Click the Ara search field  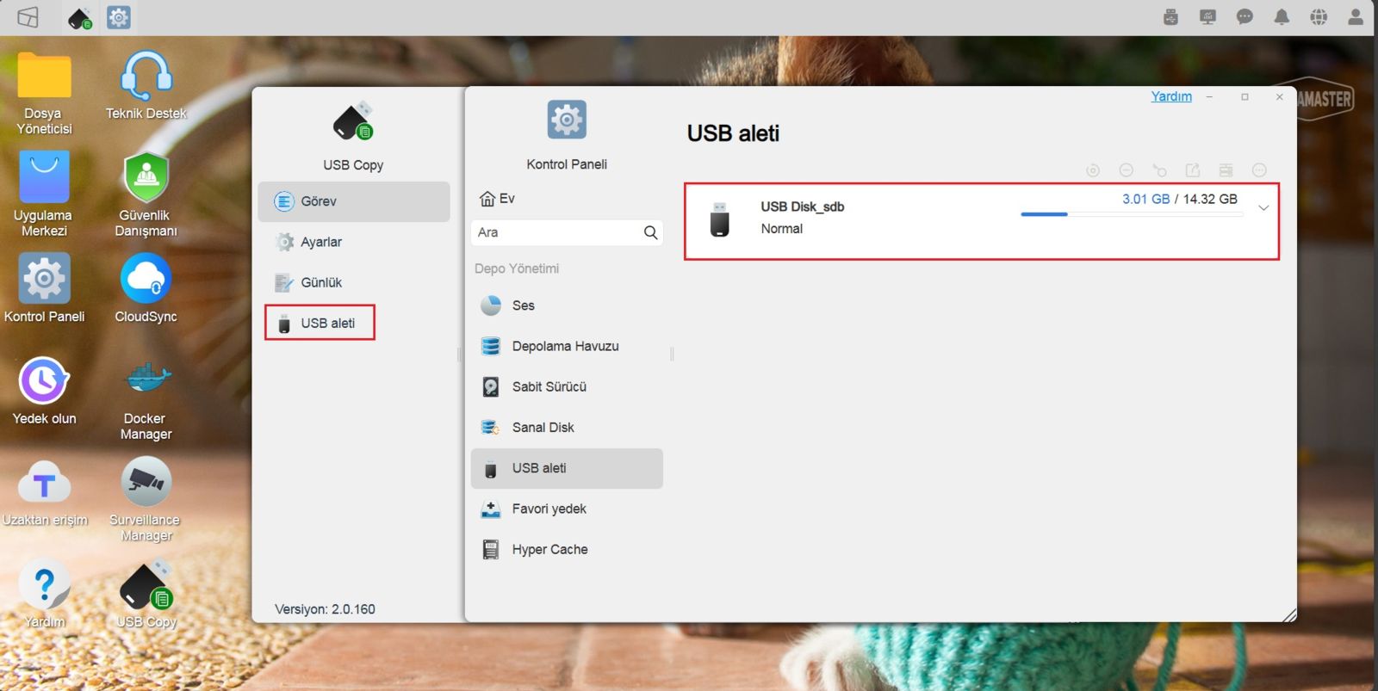click(557, 232)
